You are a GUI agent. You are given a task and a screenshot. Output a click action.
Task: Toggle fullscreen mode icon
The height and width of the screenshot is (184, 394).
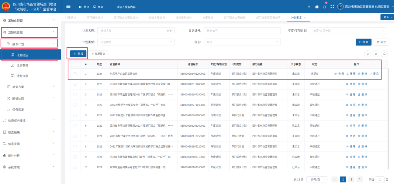coord(332,7)
